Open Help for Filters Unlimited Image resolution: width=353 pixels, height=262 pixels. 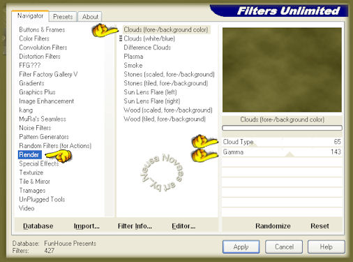click(x=326, y=247)
